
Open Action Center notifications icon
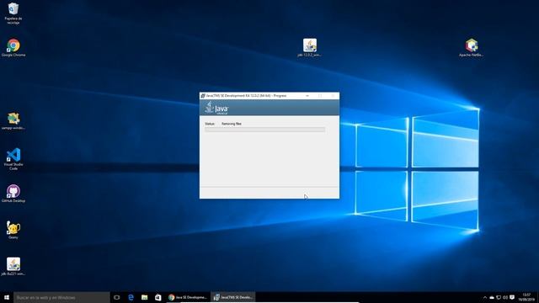512,297
